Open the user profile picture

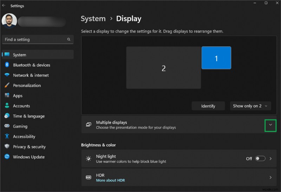click(x=9, y=21)
